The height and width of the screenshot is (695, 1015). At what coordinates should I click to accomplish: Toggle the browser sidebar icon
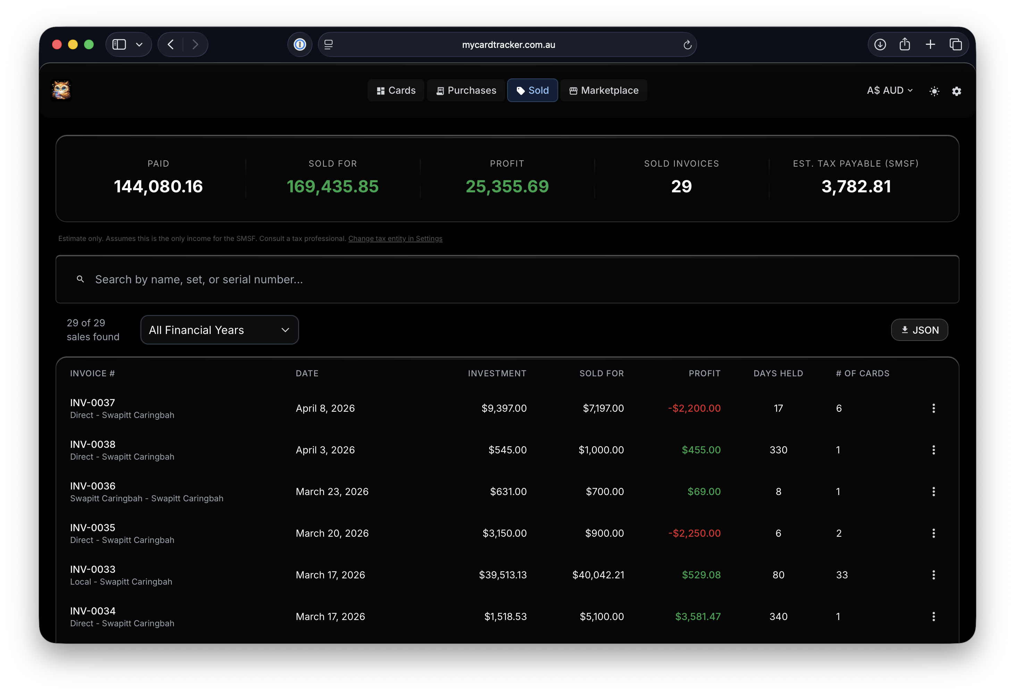(119, 44)
